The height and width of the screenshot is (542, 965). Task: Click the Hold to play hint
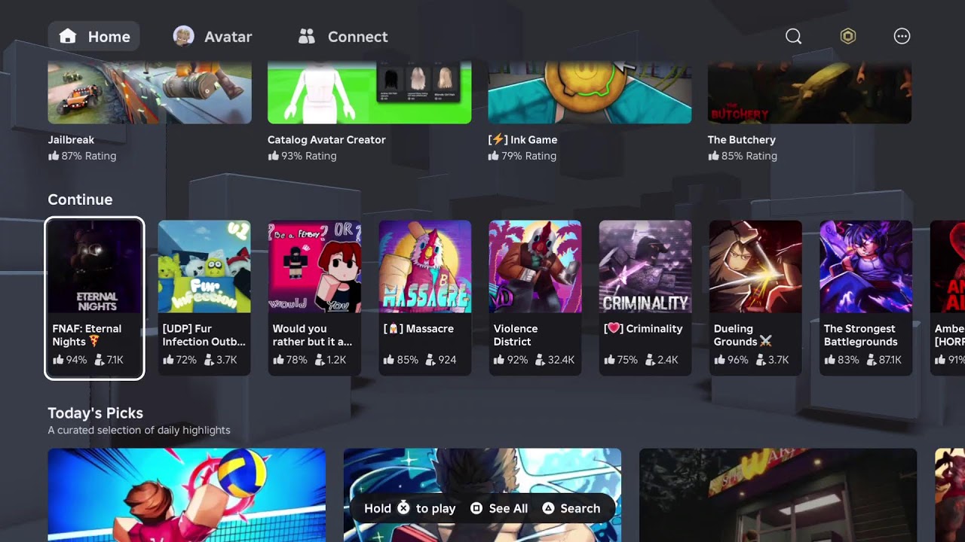coord(409,508)
